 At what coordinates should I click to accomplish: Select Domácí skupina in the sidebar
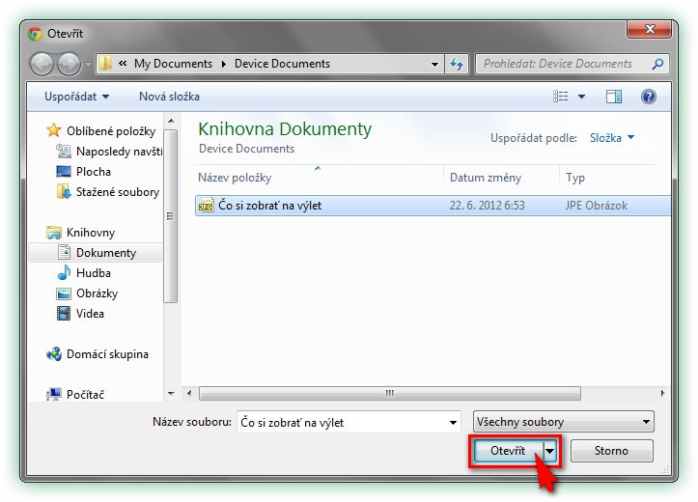click(107, 354)
